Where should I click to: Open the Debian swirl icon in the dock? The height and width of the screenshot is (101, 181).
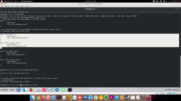click(x=148, y=98)
